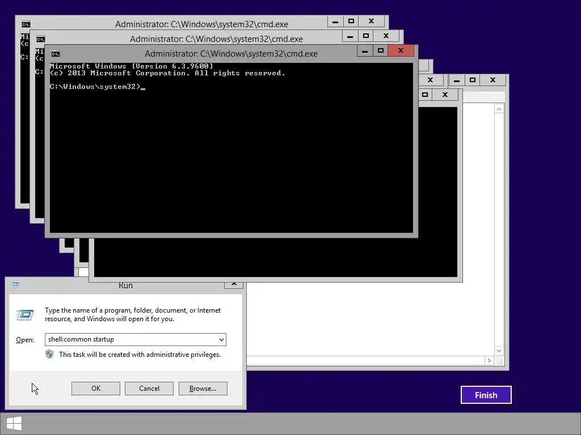Click the middle cmd.exe window system icon
Viewport: 581px width, 435px height.
click(41, 39)
